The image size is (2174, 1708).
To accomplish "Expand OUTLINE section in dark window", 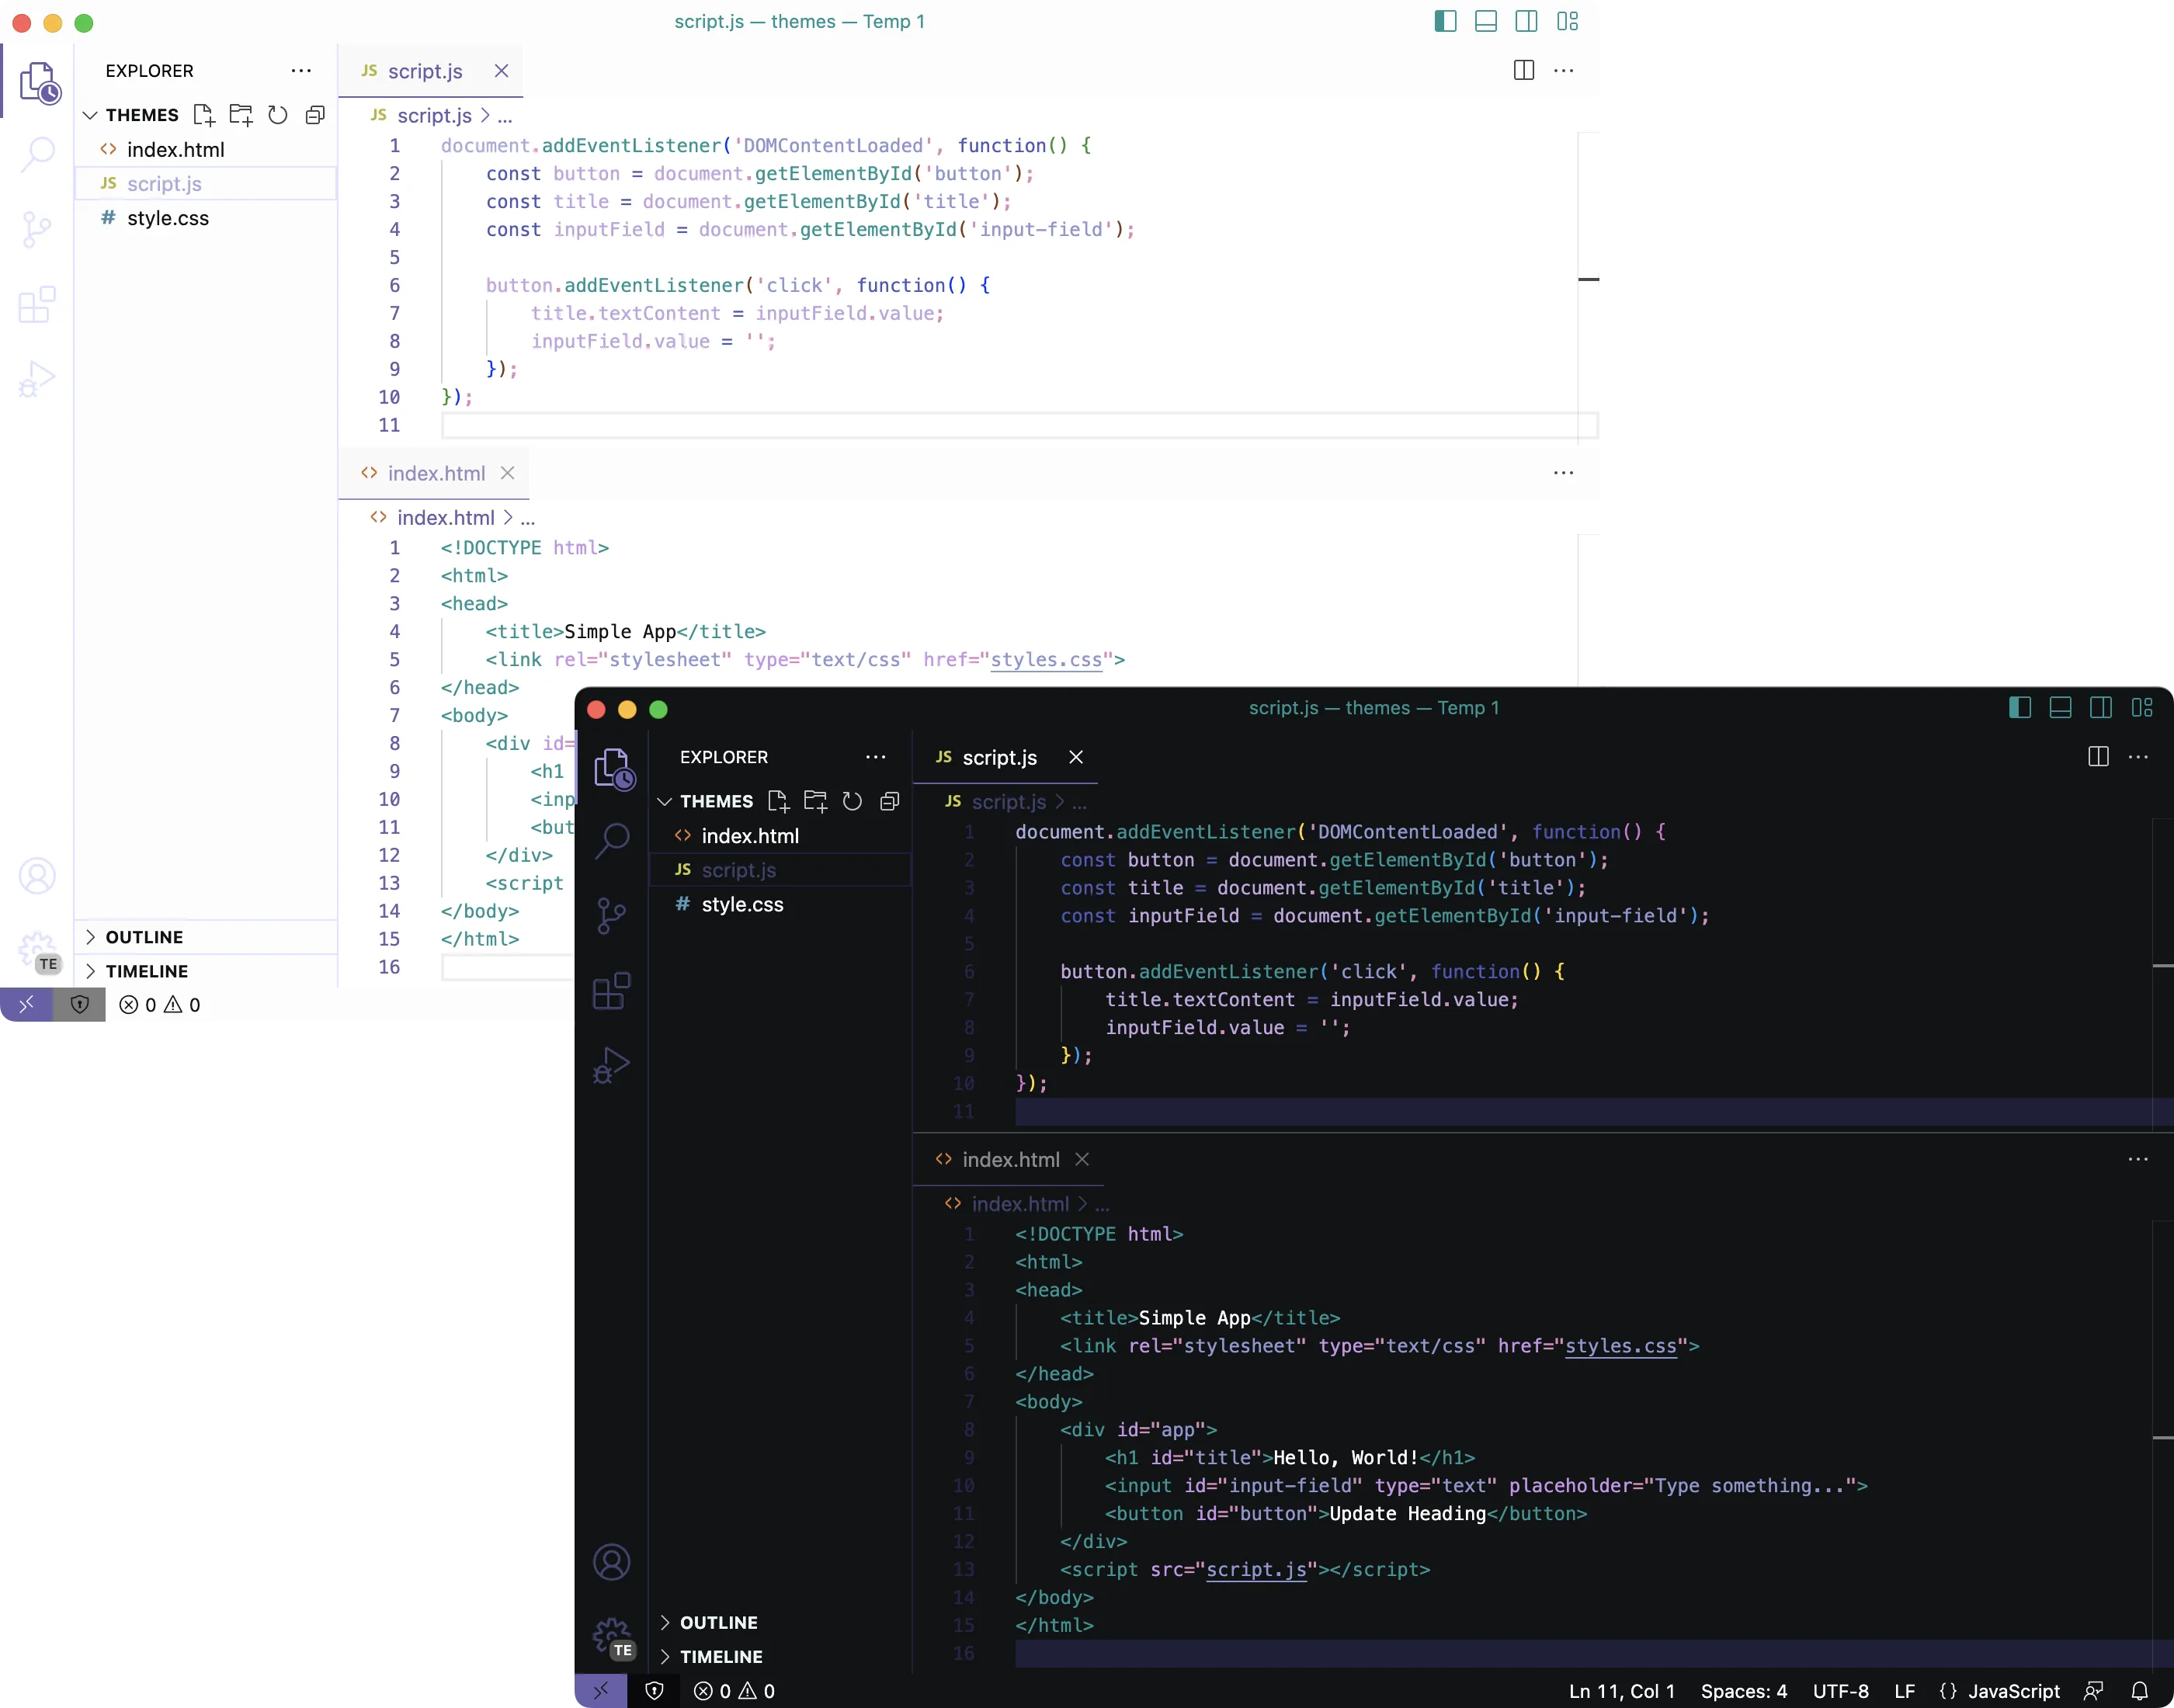I will pyautogui.click(x=718, y=1622).
